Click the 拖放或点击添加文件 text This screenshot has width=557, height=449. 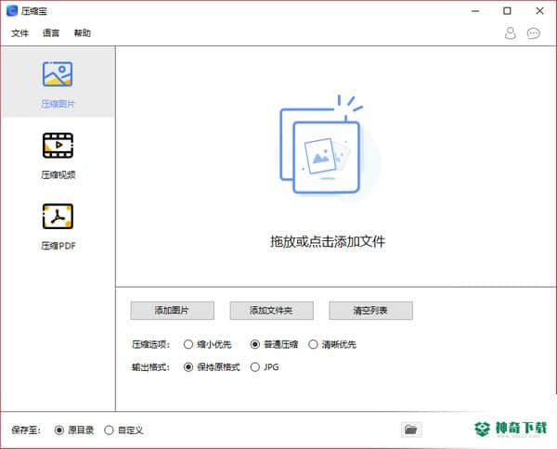click(328, 241)
